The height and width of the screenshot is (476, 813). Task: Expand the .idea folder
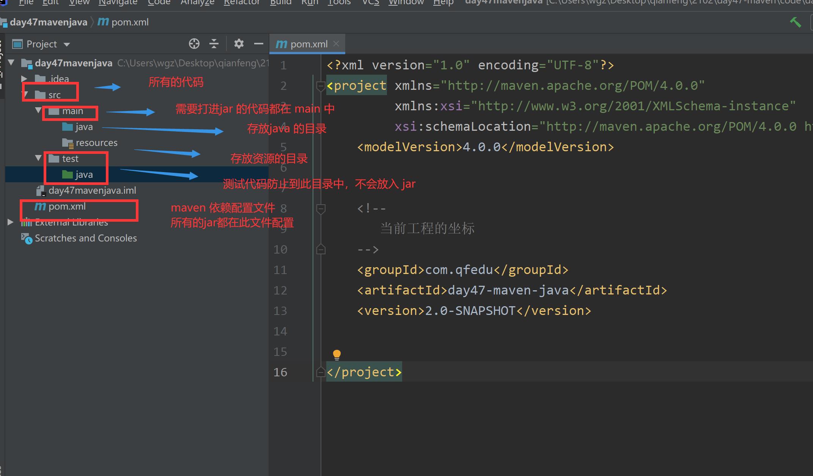coord(24,79)
